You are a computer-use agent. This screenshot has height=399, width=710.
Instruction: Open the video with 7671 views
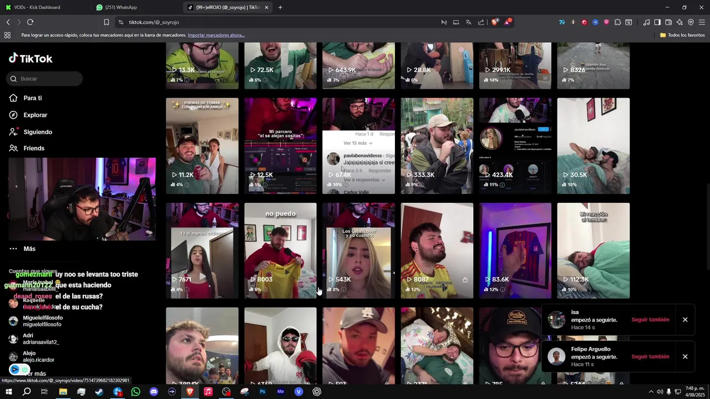click(x=202, y=250)
